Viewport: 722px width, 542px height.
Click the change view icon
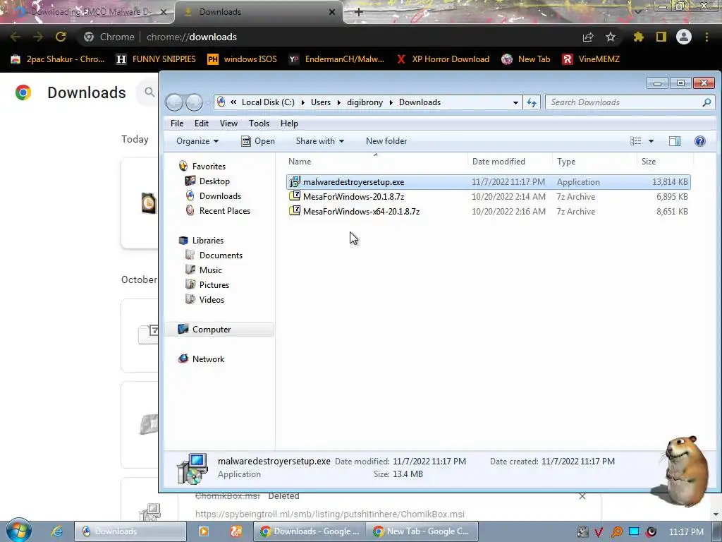(635, 141)
